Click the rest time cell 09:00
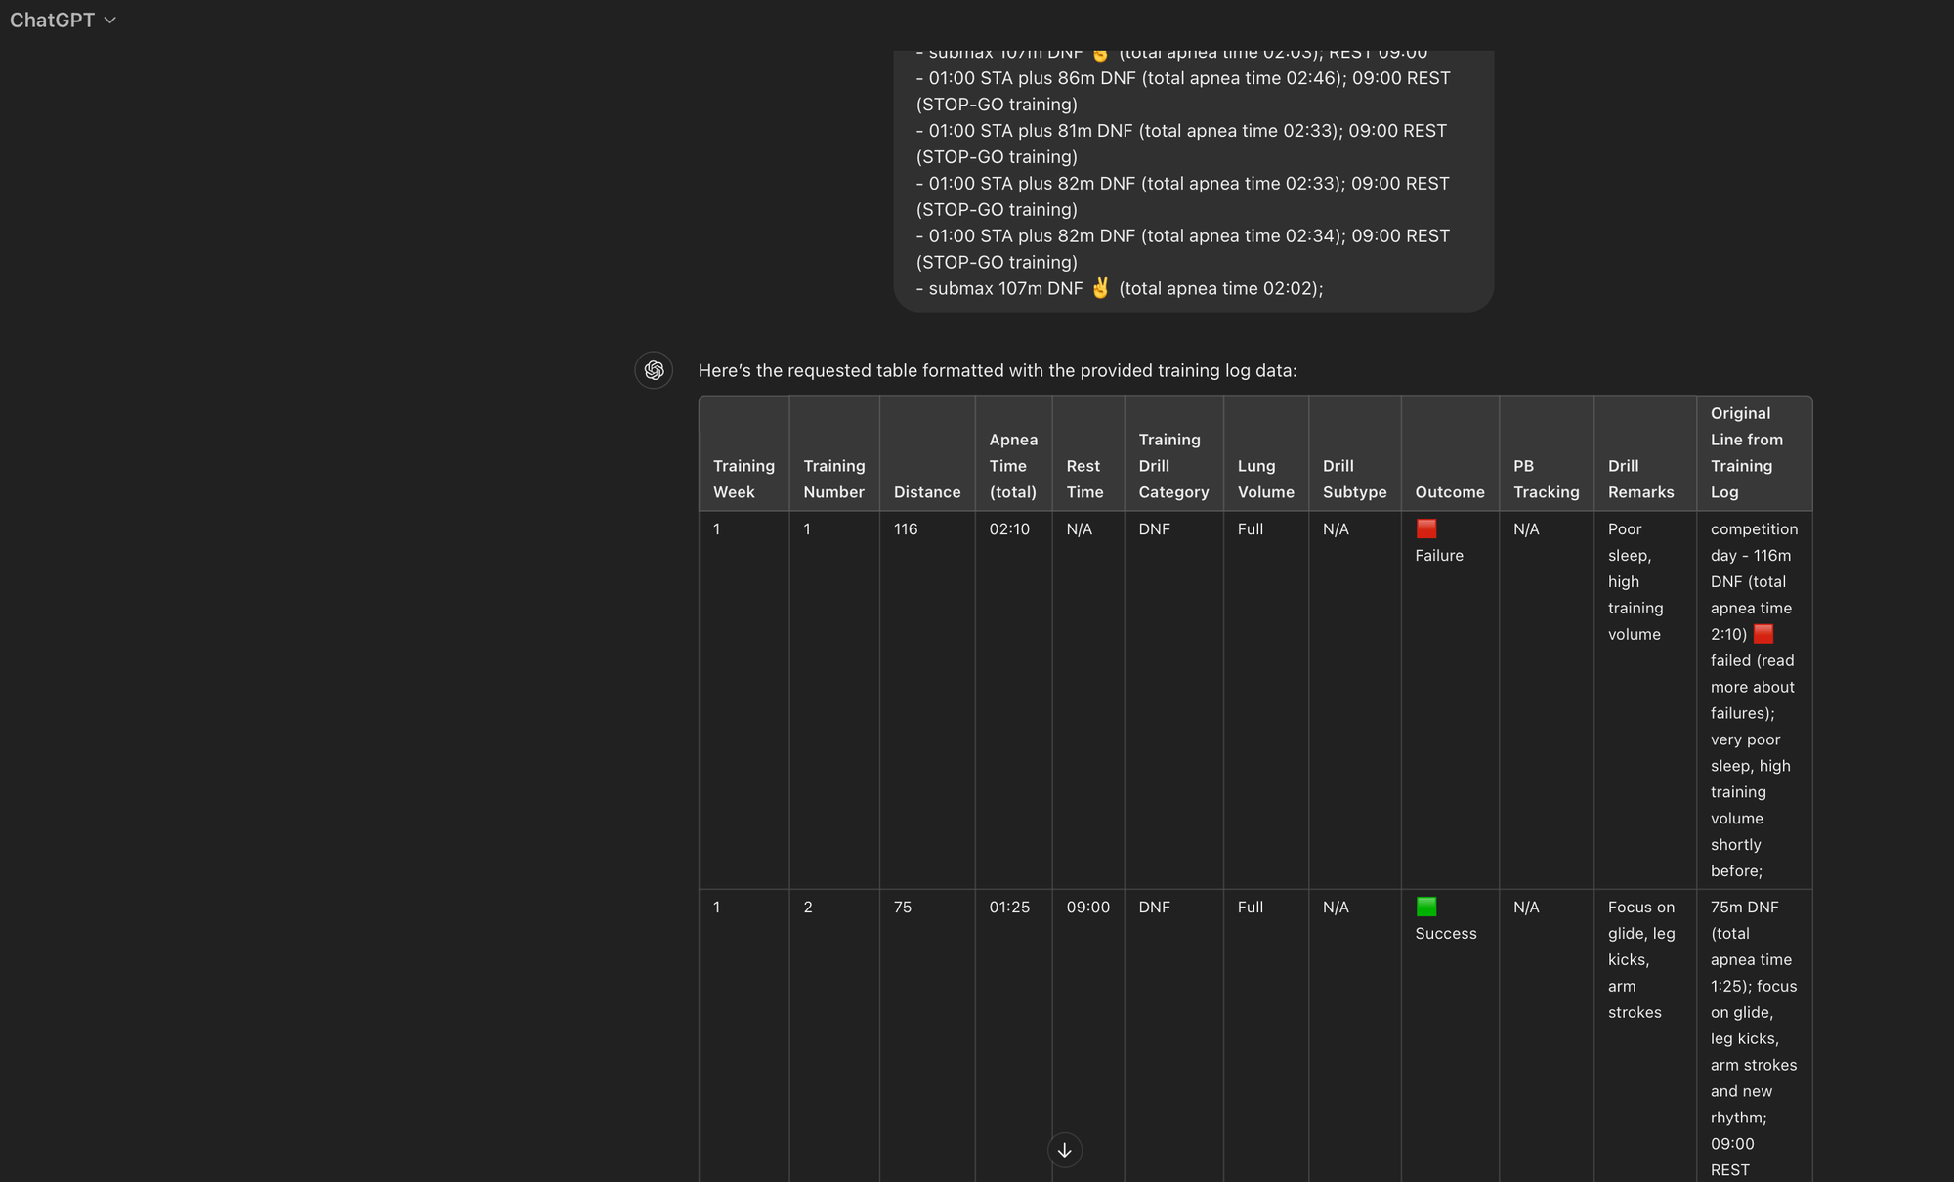 [1087, 907]
